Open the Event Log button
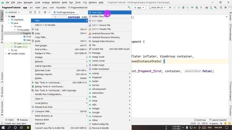This screenshot has width=232, height=130. point(200,120)
